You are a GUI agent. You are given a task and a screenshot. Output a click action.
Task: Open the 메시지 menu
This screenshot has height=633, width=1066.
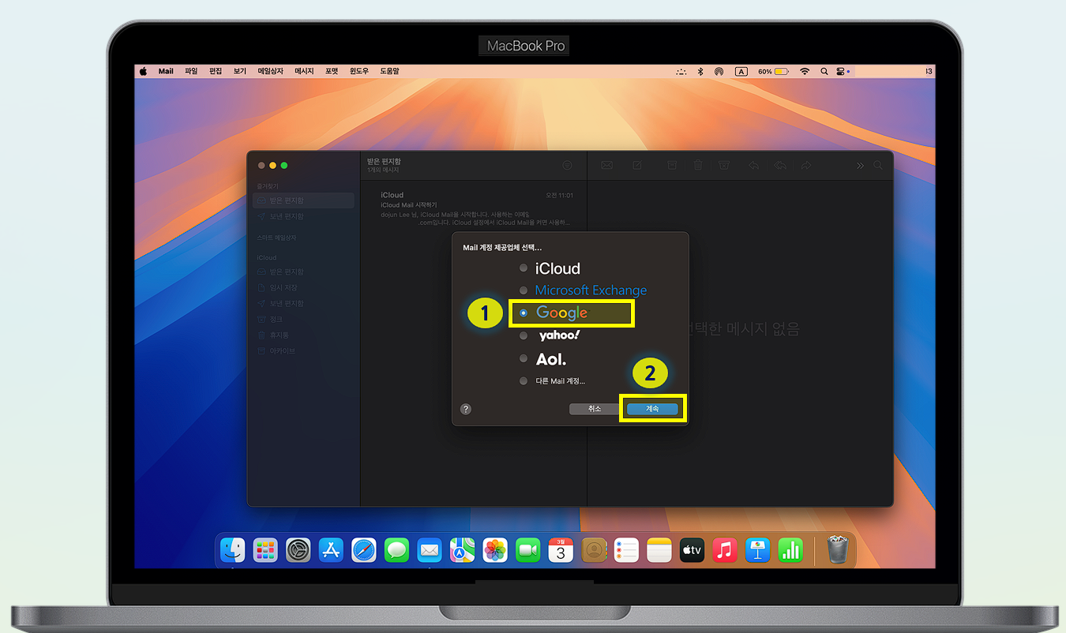click(x=304, y=71)
